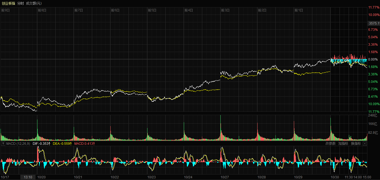Click the 创业板指 index name label
This screenshot has width=380, height=180.
(x=8, y=3)
